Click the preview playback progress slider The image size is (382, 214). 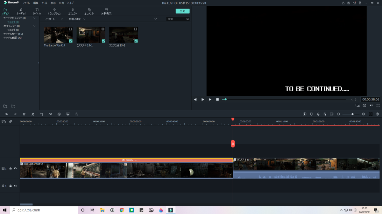point(284,99)
